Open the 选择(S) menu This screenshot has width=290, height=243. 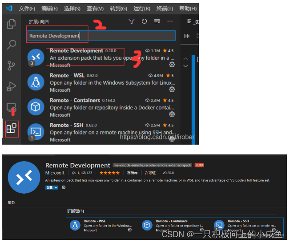(x=72, y=8)
